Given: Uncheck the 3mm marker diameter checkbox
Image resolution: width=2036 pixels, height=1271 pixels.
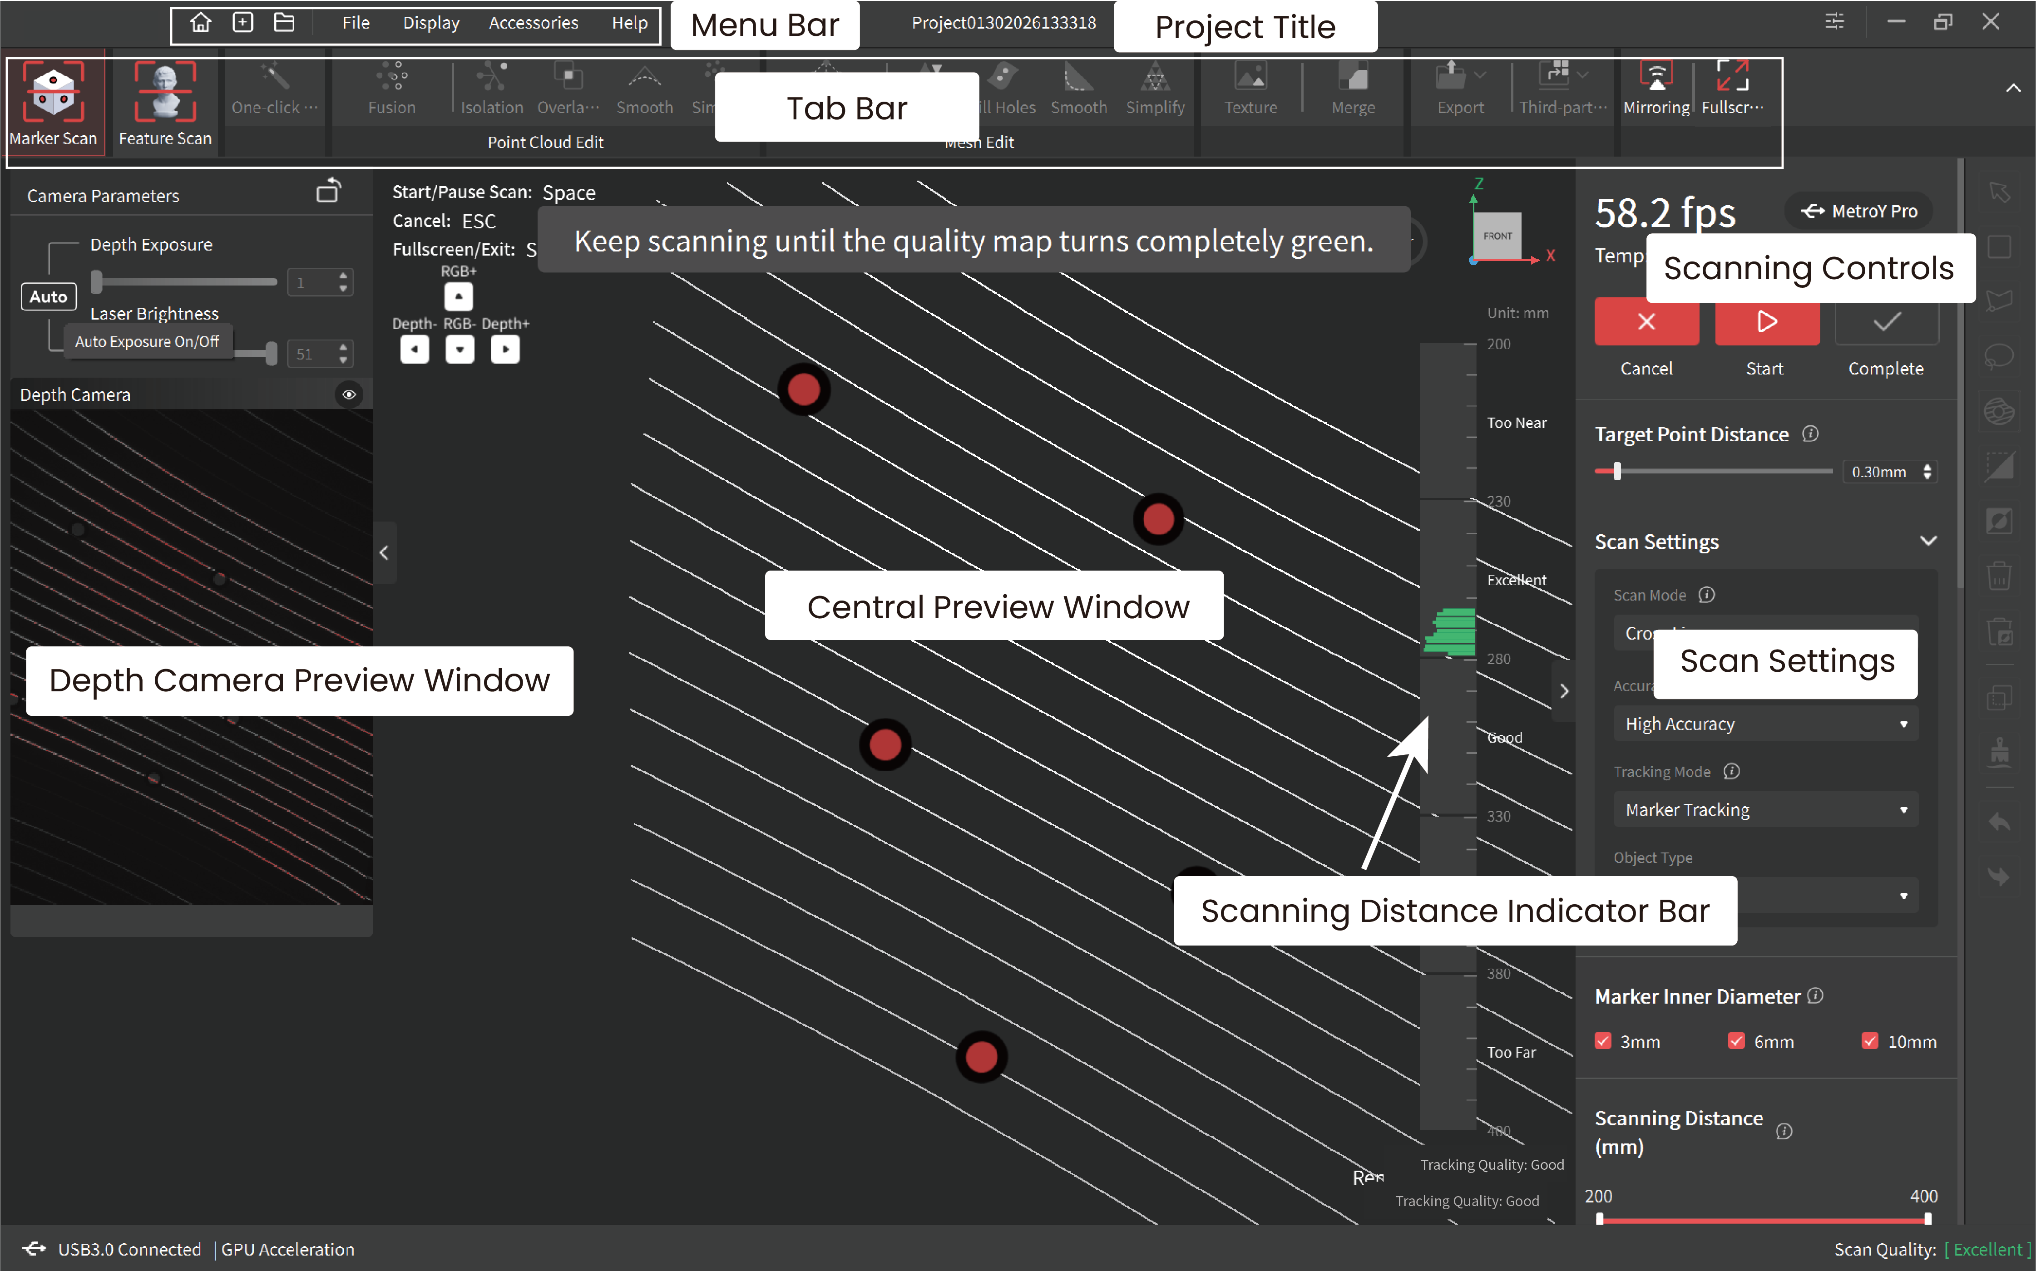Looking at the screenshot, I should click(1602, 1041).
